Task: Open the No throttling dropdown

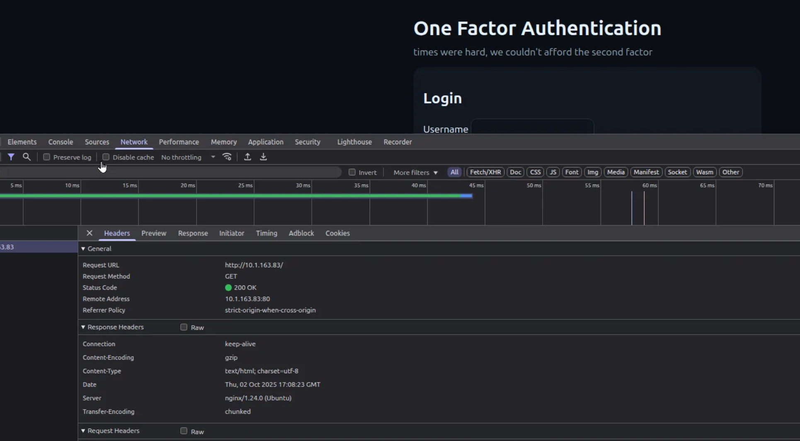Action: click(x=188, y=157)
